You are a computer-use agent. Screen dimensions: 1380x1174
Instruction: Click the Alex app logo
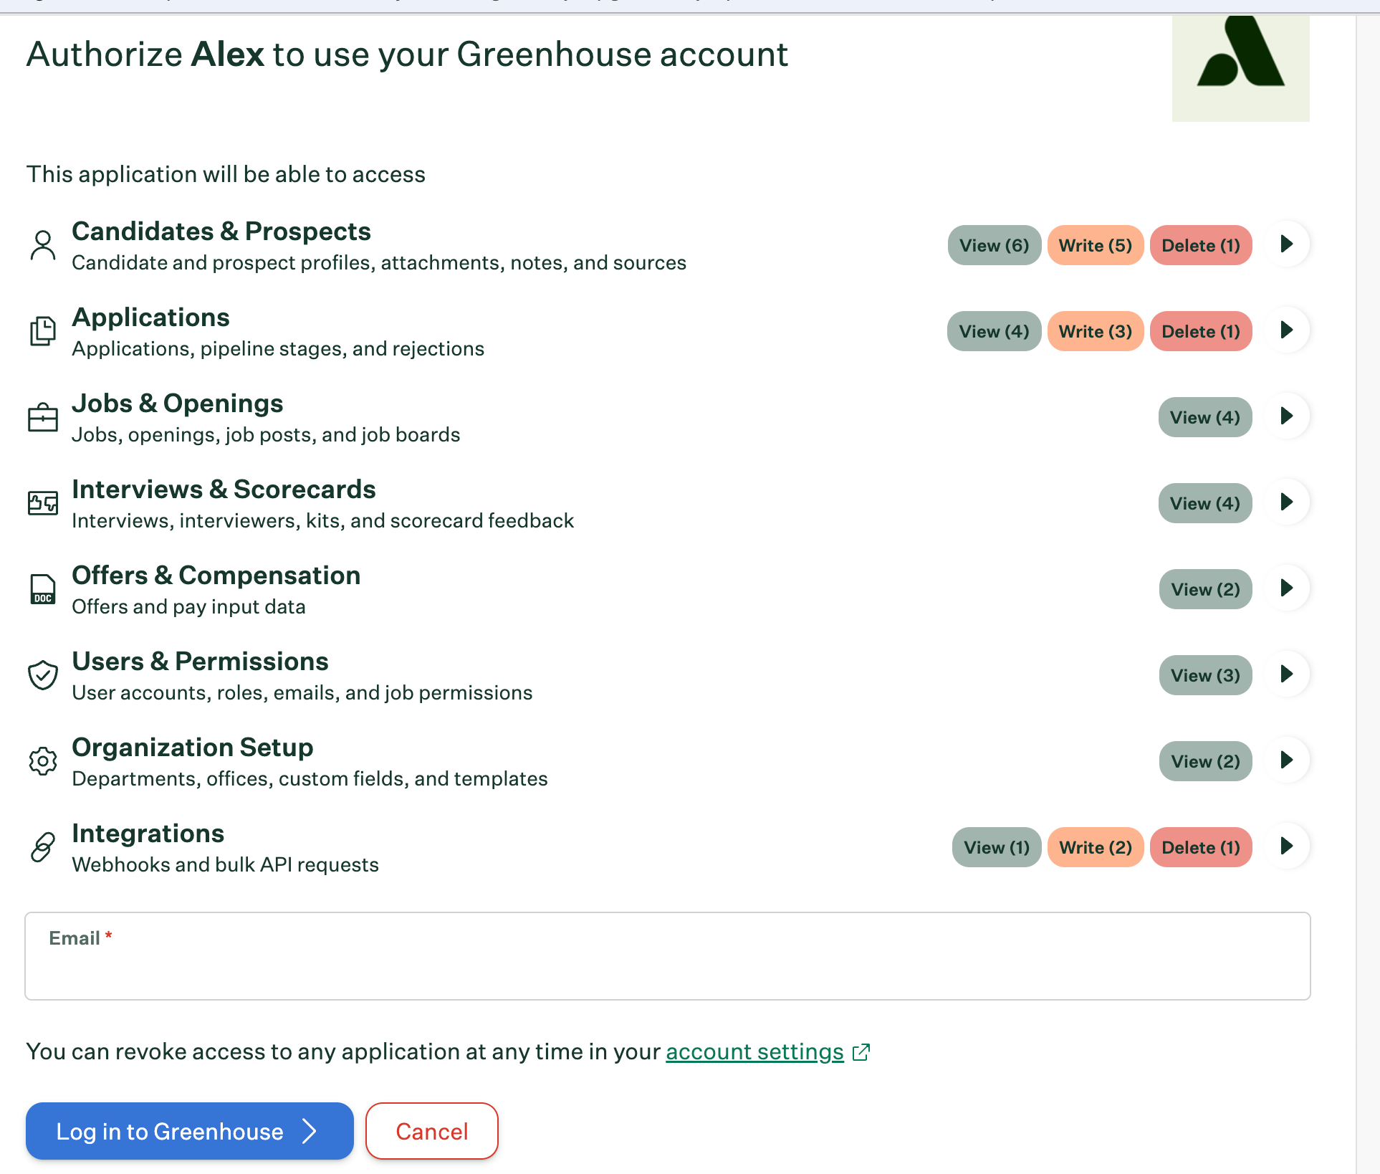1241,68
